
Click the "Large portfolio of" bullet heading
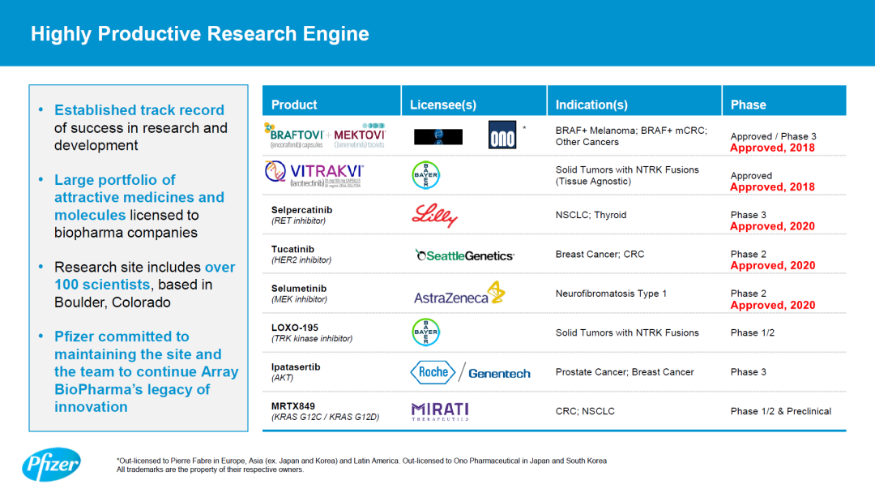pyautogui.click(x=114, y=180)
